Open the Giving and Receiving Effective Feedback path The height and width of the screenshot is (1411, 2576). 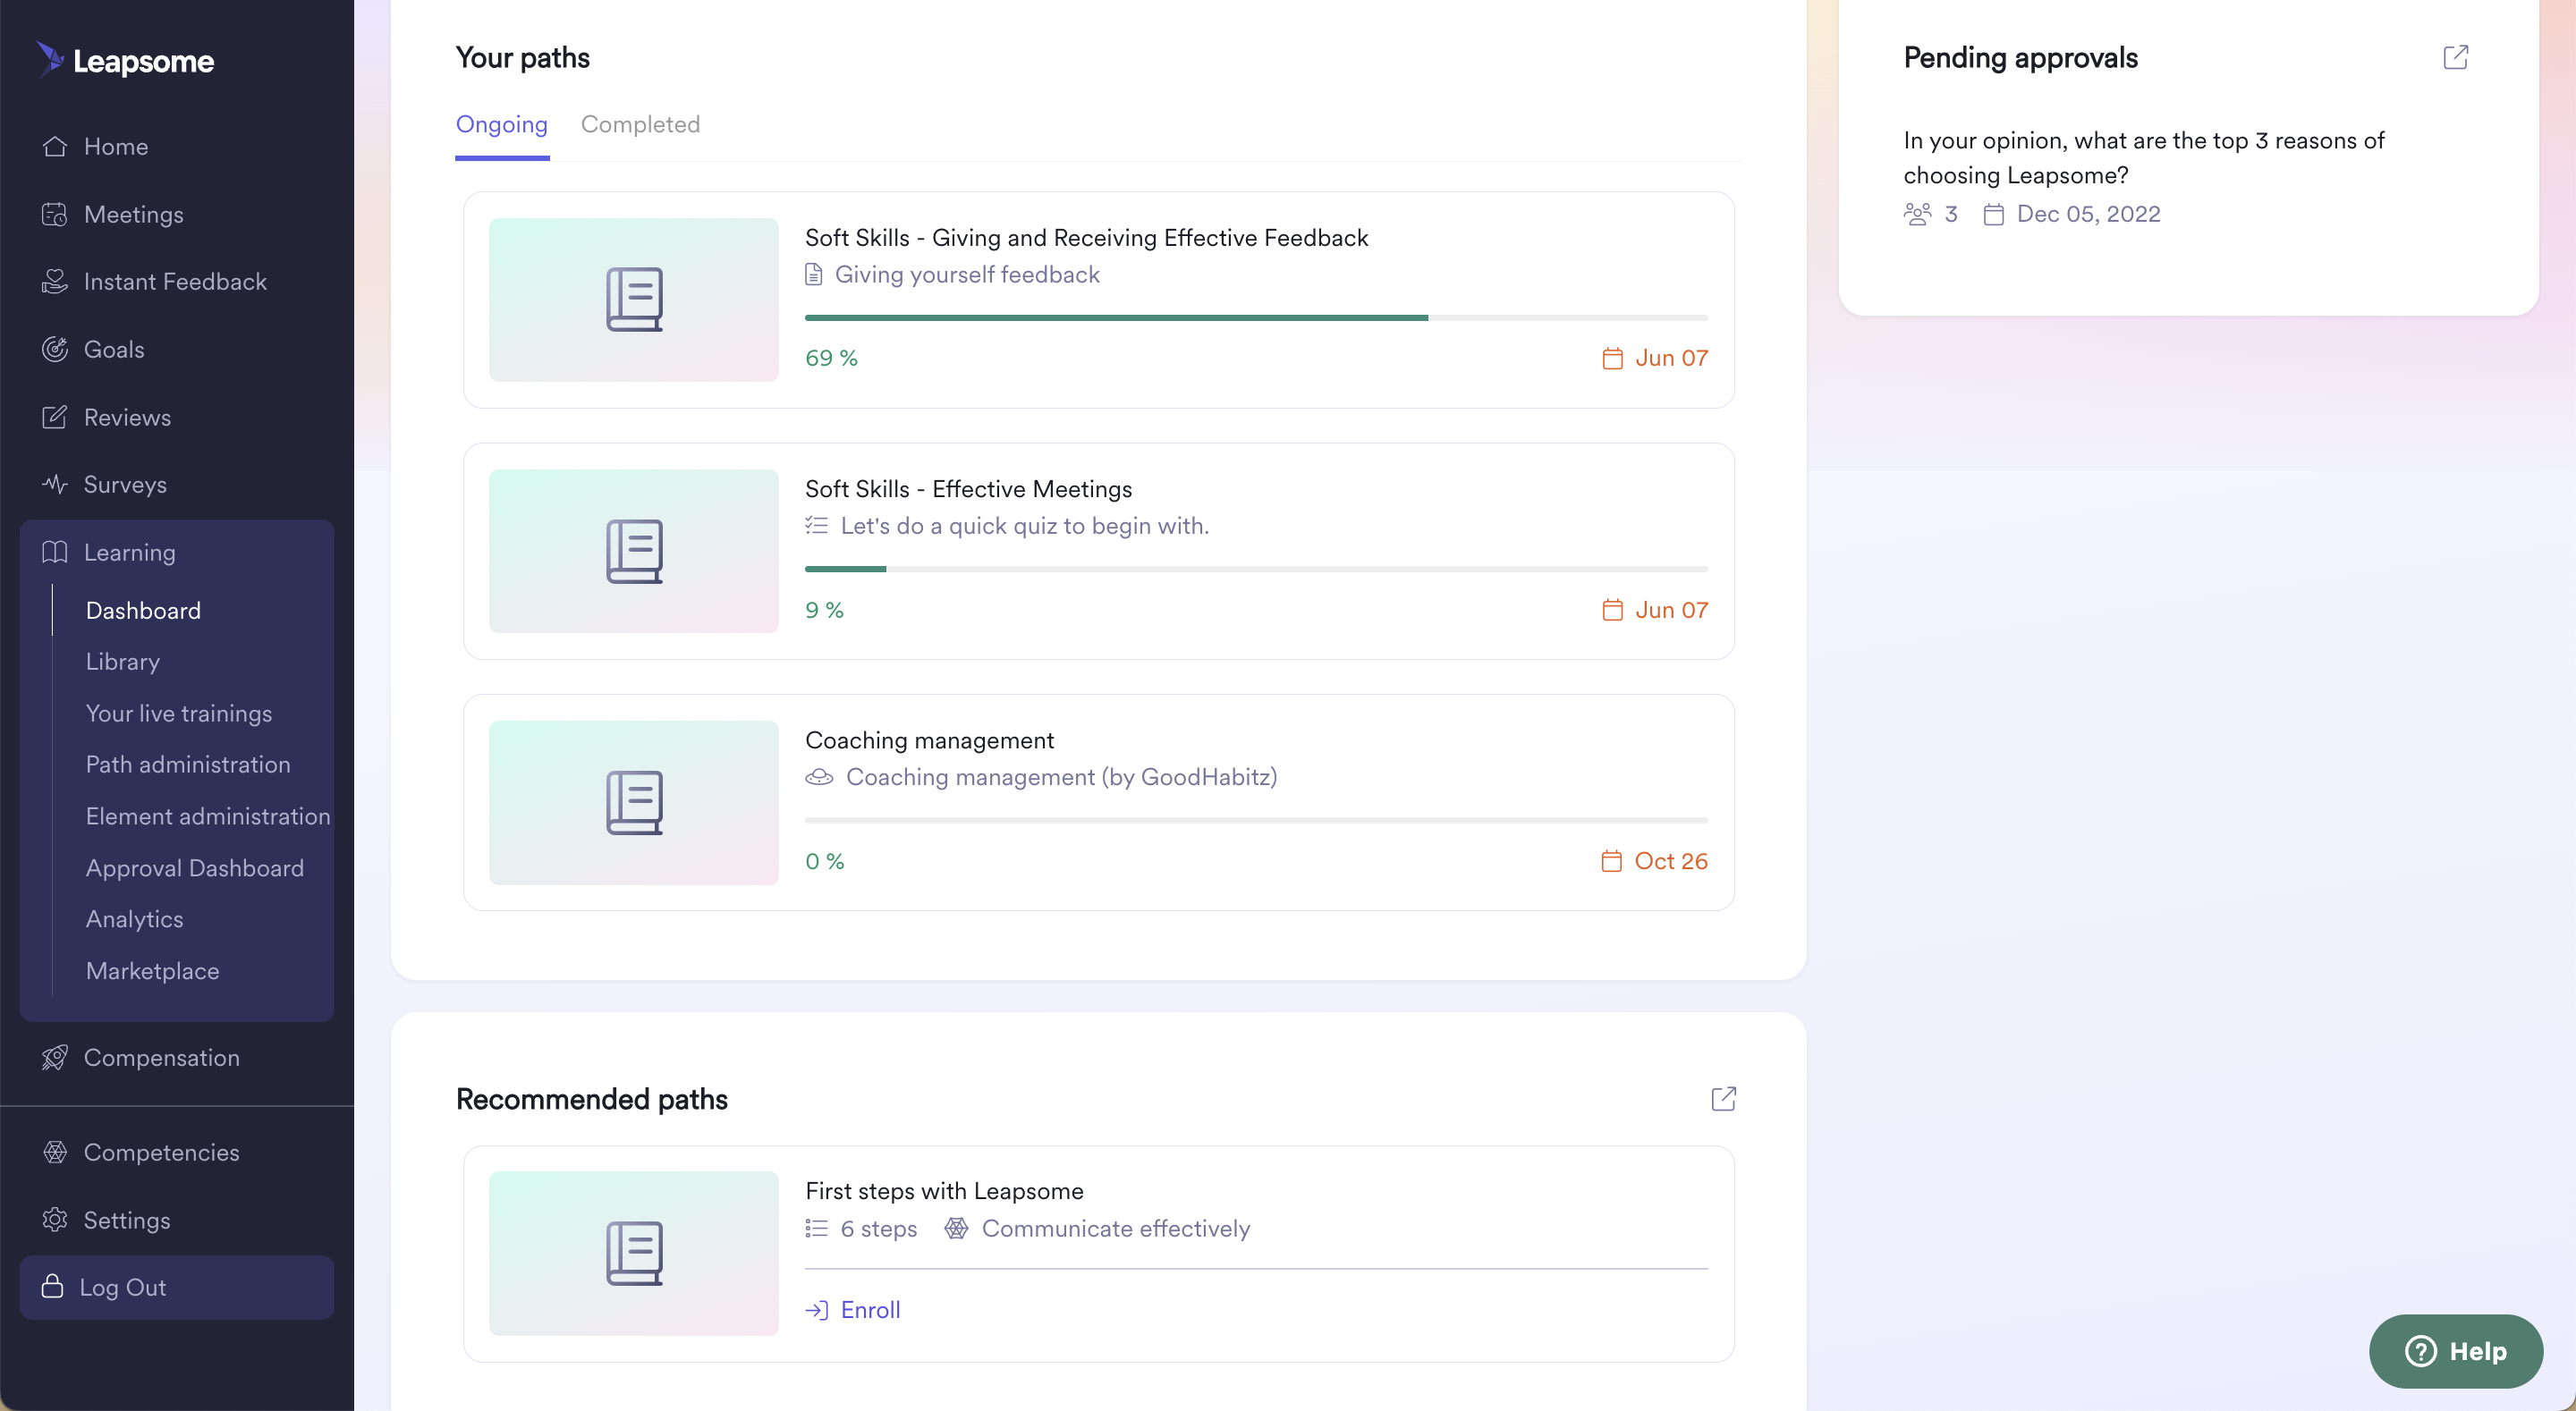(x=1086, y=238)
